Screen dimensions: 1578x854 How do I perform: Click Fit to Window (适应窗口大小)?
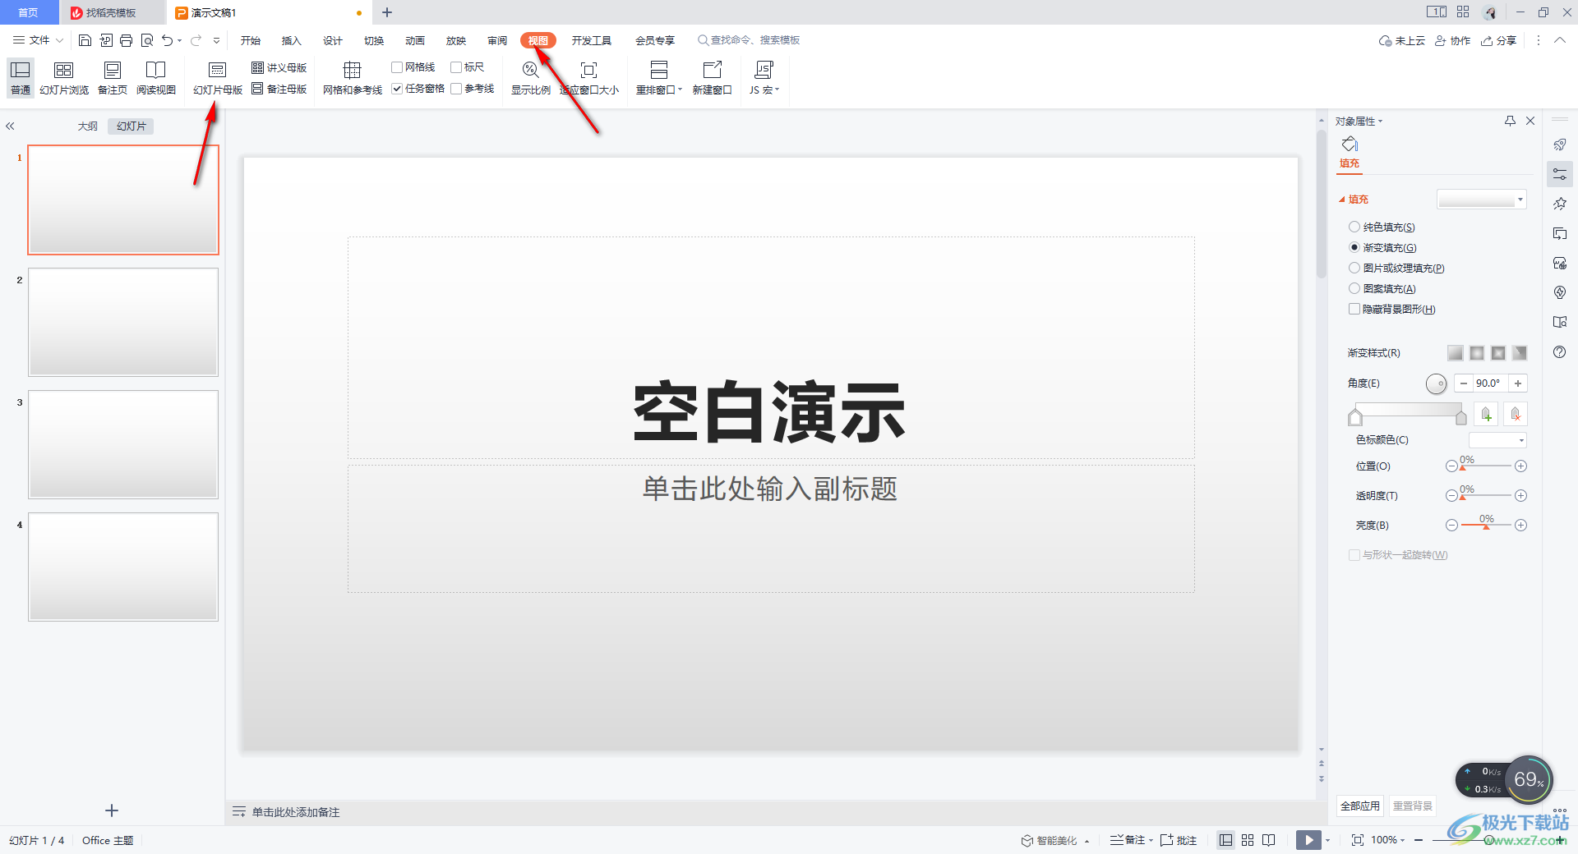[589, 78]
